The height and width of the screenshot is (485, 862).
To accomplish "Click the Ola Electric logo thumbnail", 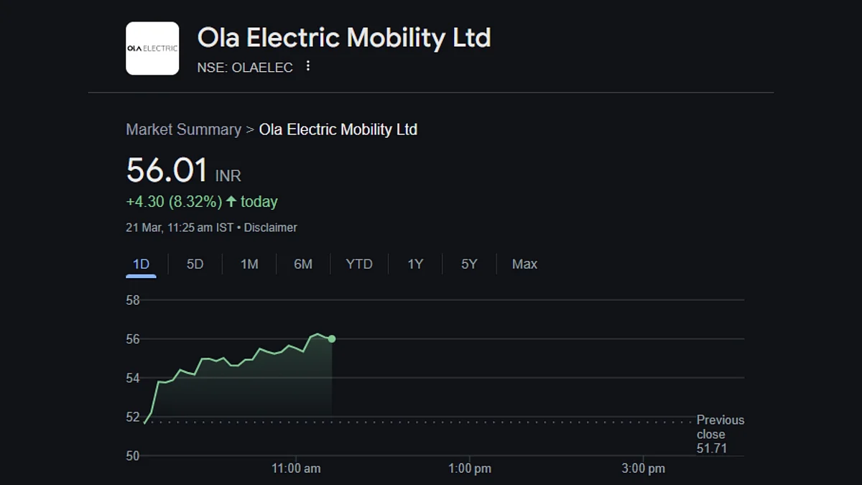I will pyautogui.click(x=152, y=48).
